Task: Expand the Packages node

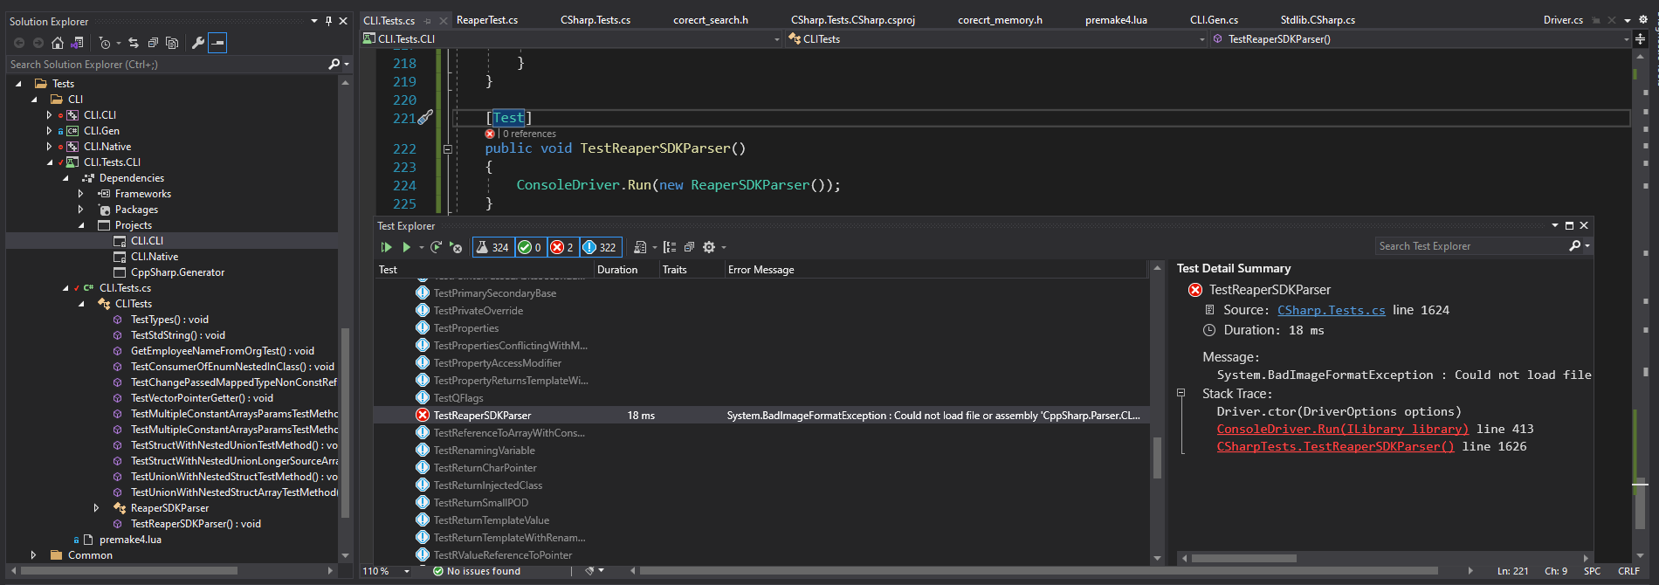Action: coord(81,210)
